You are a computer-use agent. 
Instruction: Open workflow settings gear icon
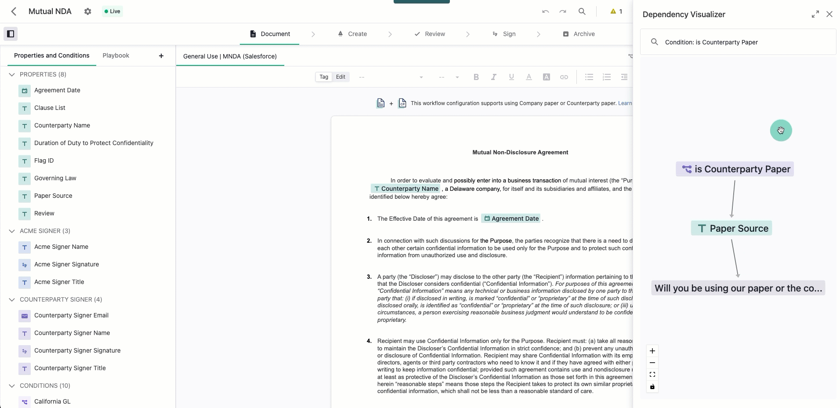point(88,11)
